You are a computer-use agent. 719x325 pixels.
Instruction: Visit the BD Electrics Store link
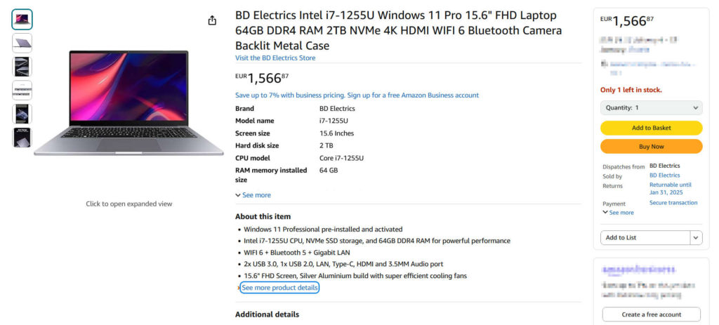(x=275, y=58)
